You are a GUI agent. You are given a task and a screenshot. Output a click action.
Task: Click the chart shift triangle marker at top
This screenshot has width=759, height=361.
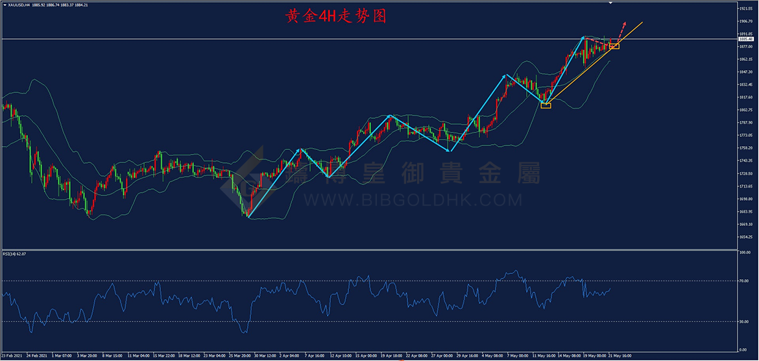(611, 3)
